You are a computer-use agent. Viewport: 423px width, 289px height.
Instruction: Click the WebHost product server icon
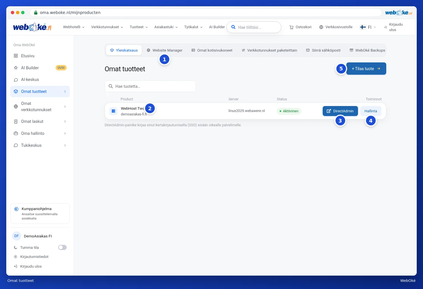click(113, 111)
